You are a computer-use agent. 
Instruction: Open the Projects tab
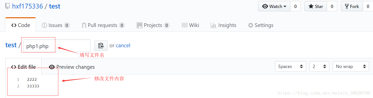click(x=153, y=25)
